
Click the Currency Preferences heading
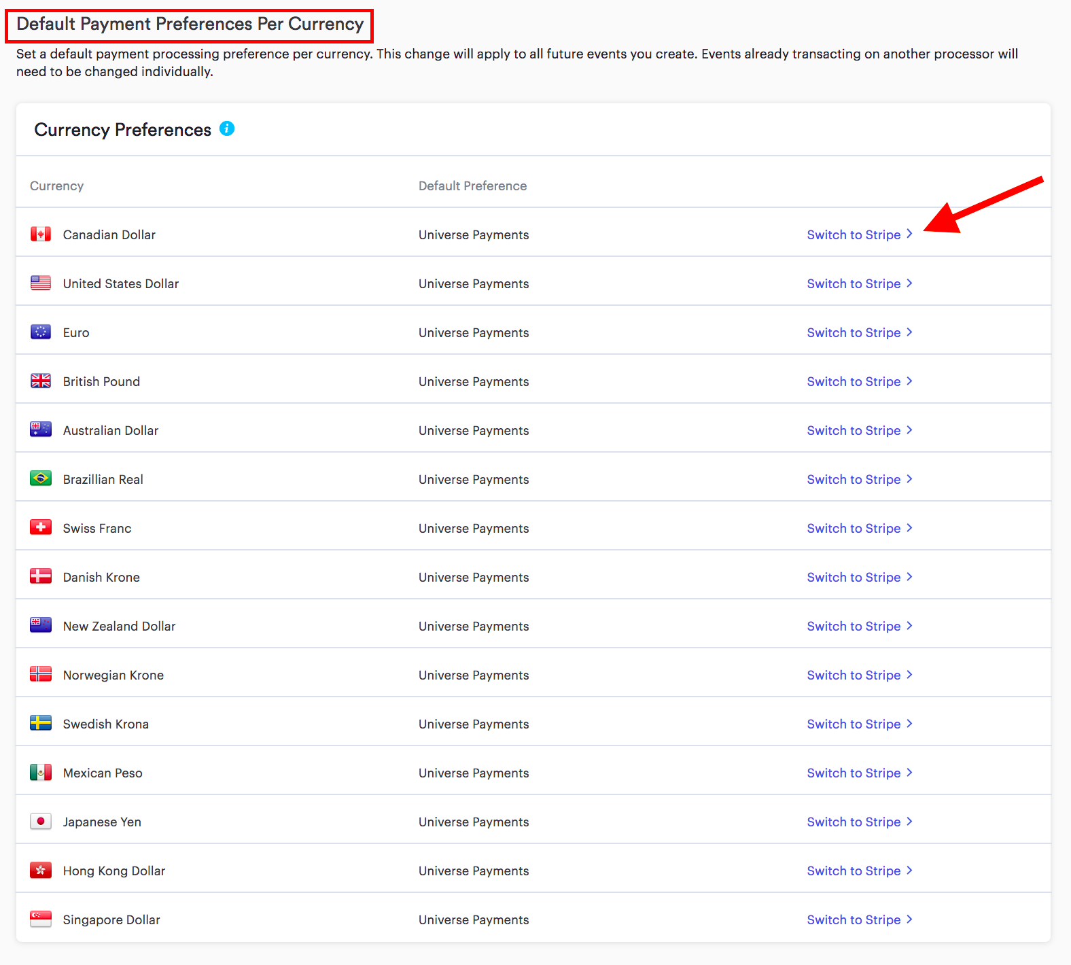(x=123, y=129)
